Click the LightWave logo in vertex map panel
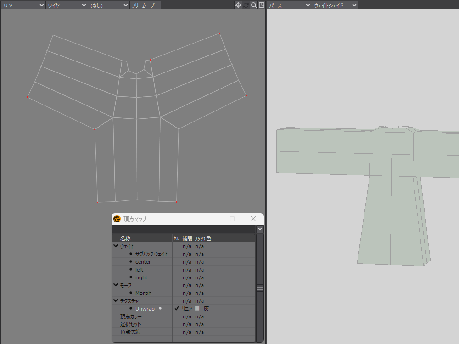The image size is (459, 344). point(117,219)
